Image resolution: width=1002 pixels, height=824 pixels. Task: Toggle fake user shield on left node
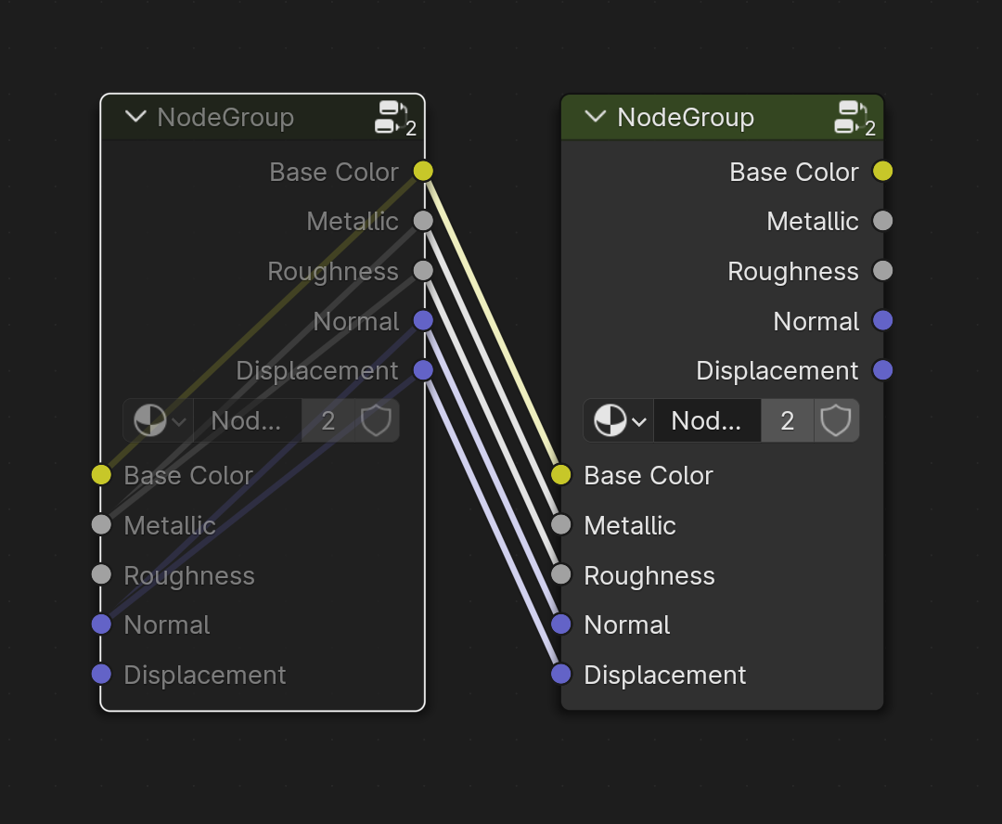click(377, 420)
